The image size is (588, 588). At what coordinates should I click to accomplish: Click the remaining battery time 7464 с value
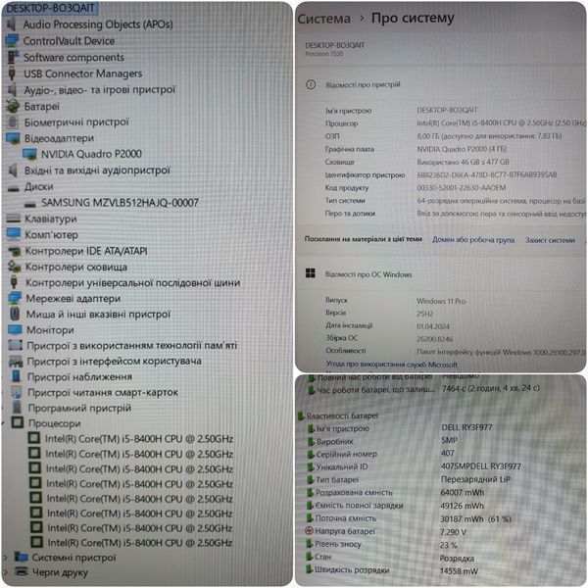491,388
